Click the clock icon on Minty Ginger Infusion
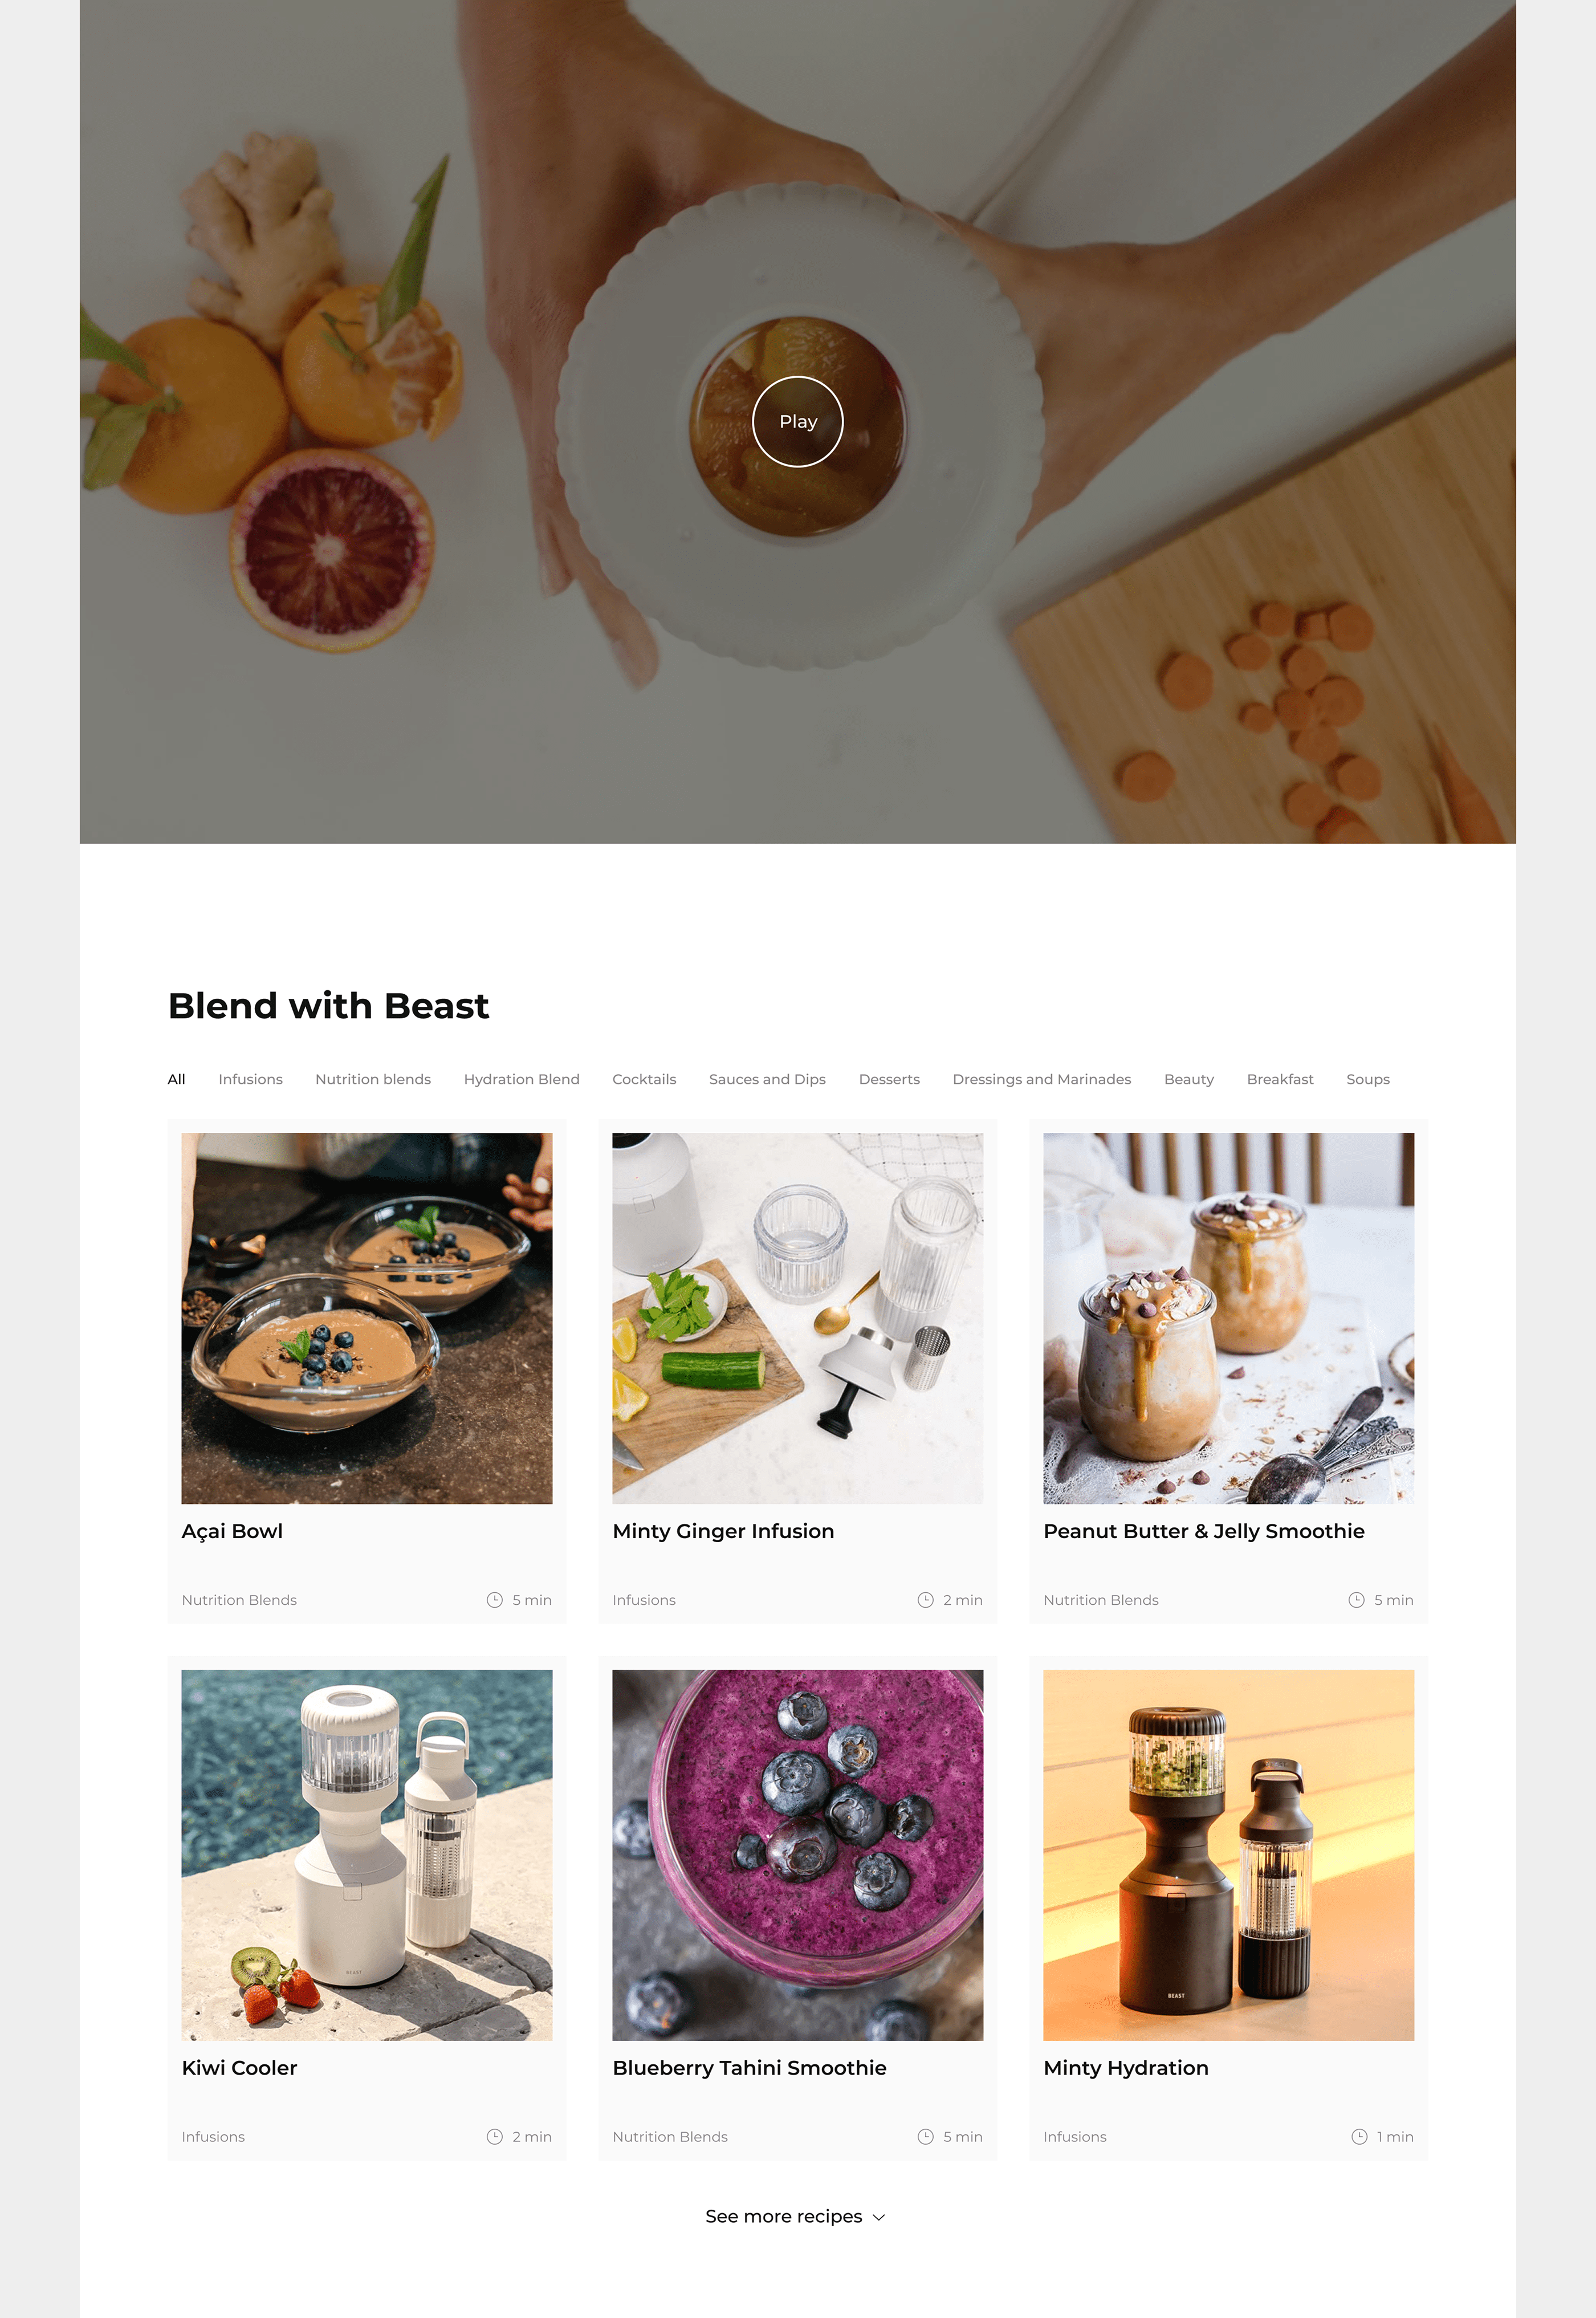 click(925, 1599)
